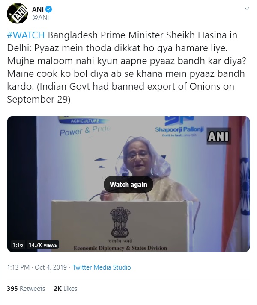The image size is (257, 305).
Task: Open the ANI profile avatar
Action: [x=17, y=13]
